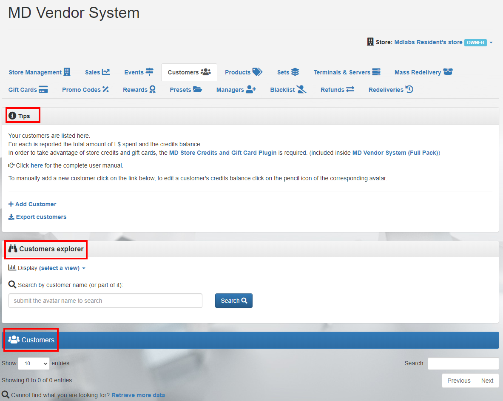
Task: Click the 'Showing 0 to 0 of 0 entries' text
Action: (37, 380)
